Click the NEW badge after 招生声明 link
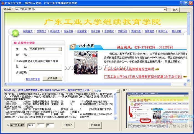 click(x=157, y=69)
